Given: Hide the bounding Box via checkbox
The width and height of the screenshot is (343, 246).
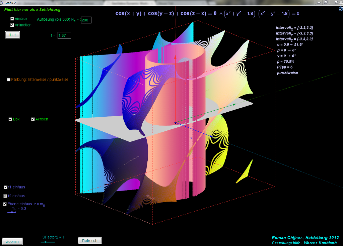Looking at the screenshot, I should click(10, 119).
